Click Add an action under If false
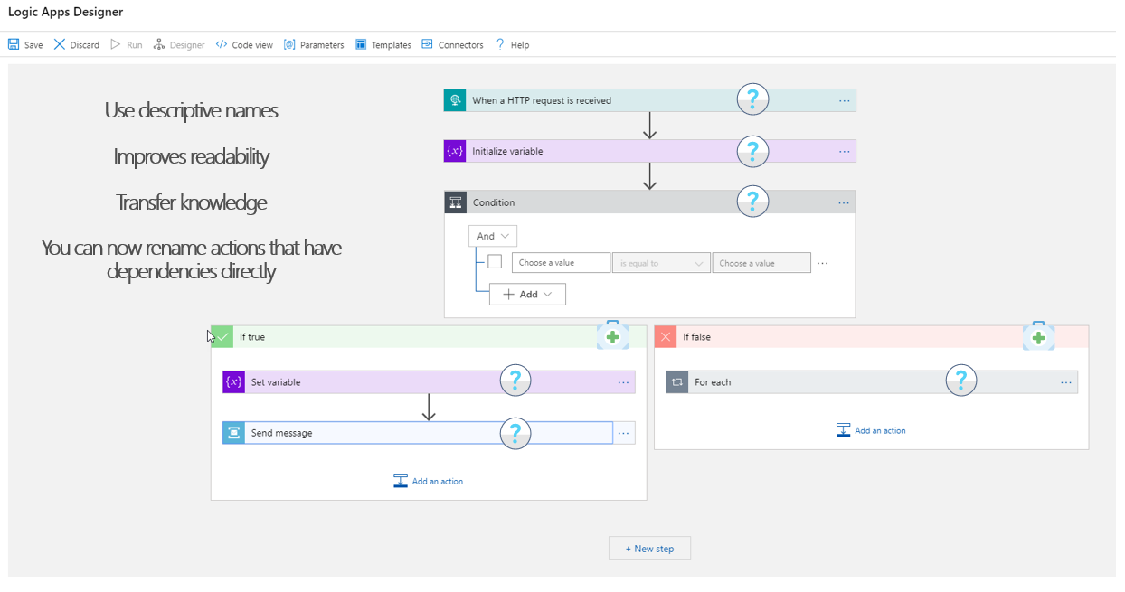 pos(871,430)
